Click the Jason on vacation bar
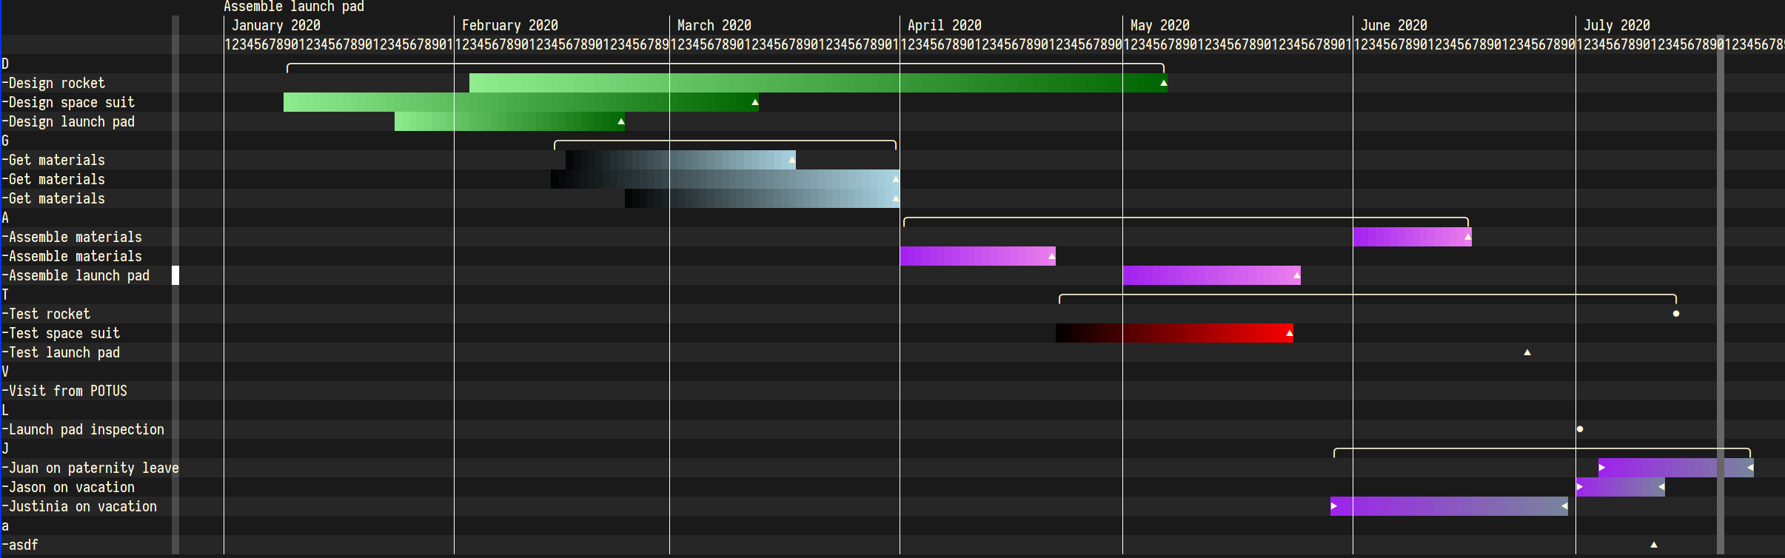Image resolution: width=1785 pixels, height=558 pixels. point(1621,487)
